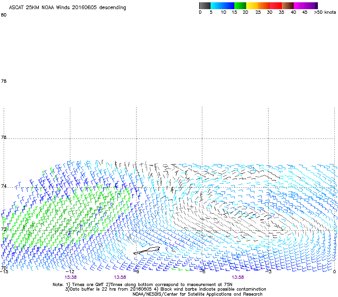Viewport: 338px width, 297px height.
Task: Click the NOAA/NESDIS Center for Satellite Applications credit
Action: pyautogui.click(x=197, y=294)
